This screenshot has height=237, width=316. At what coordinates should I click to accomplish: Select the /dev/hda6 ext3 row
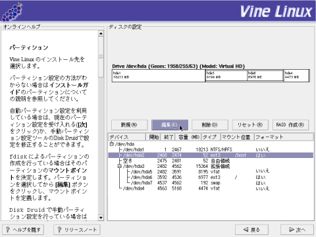(211, 177)
